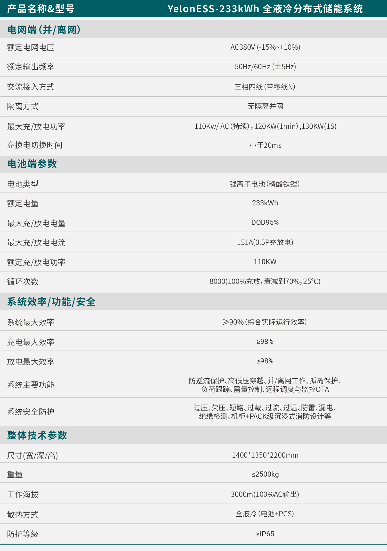Click the 充换电切换时间 label
The height and width of the screenshot is (551, 387).
click(35, 145)
